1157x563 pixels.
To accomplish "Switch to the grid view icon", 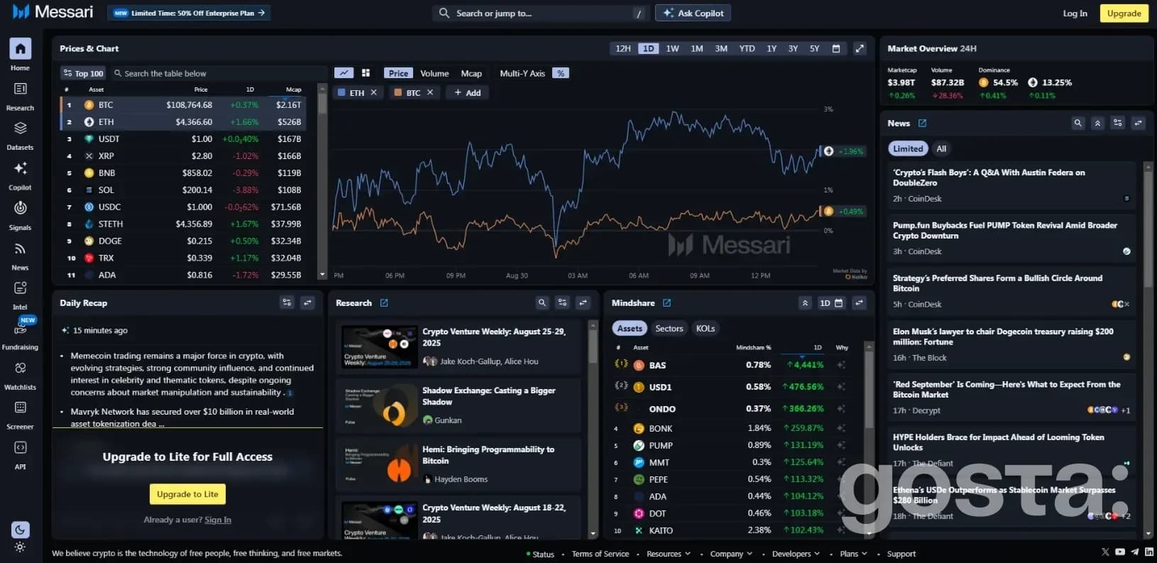I will click(x=366, y=73).
